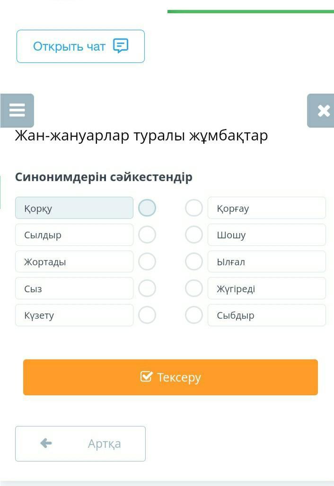Select the circle next to Жортады
This screenshot has height=486, width=334.
(x=147, y=261)
